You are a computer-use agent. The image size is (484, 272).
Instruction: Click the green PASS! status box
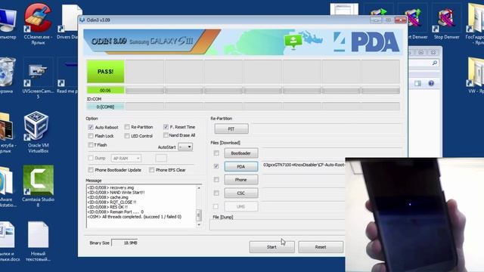[106, 72]
